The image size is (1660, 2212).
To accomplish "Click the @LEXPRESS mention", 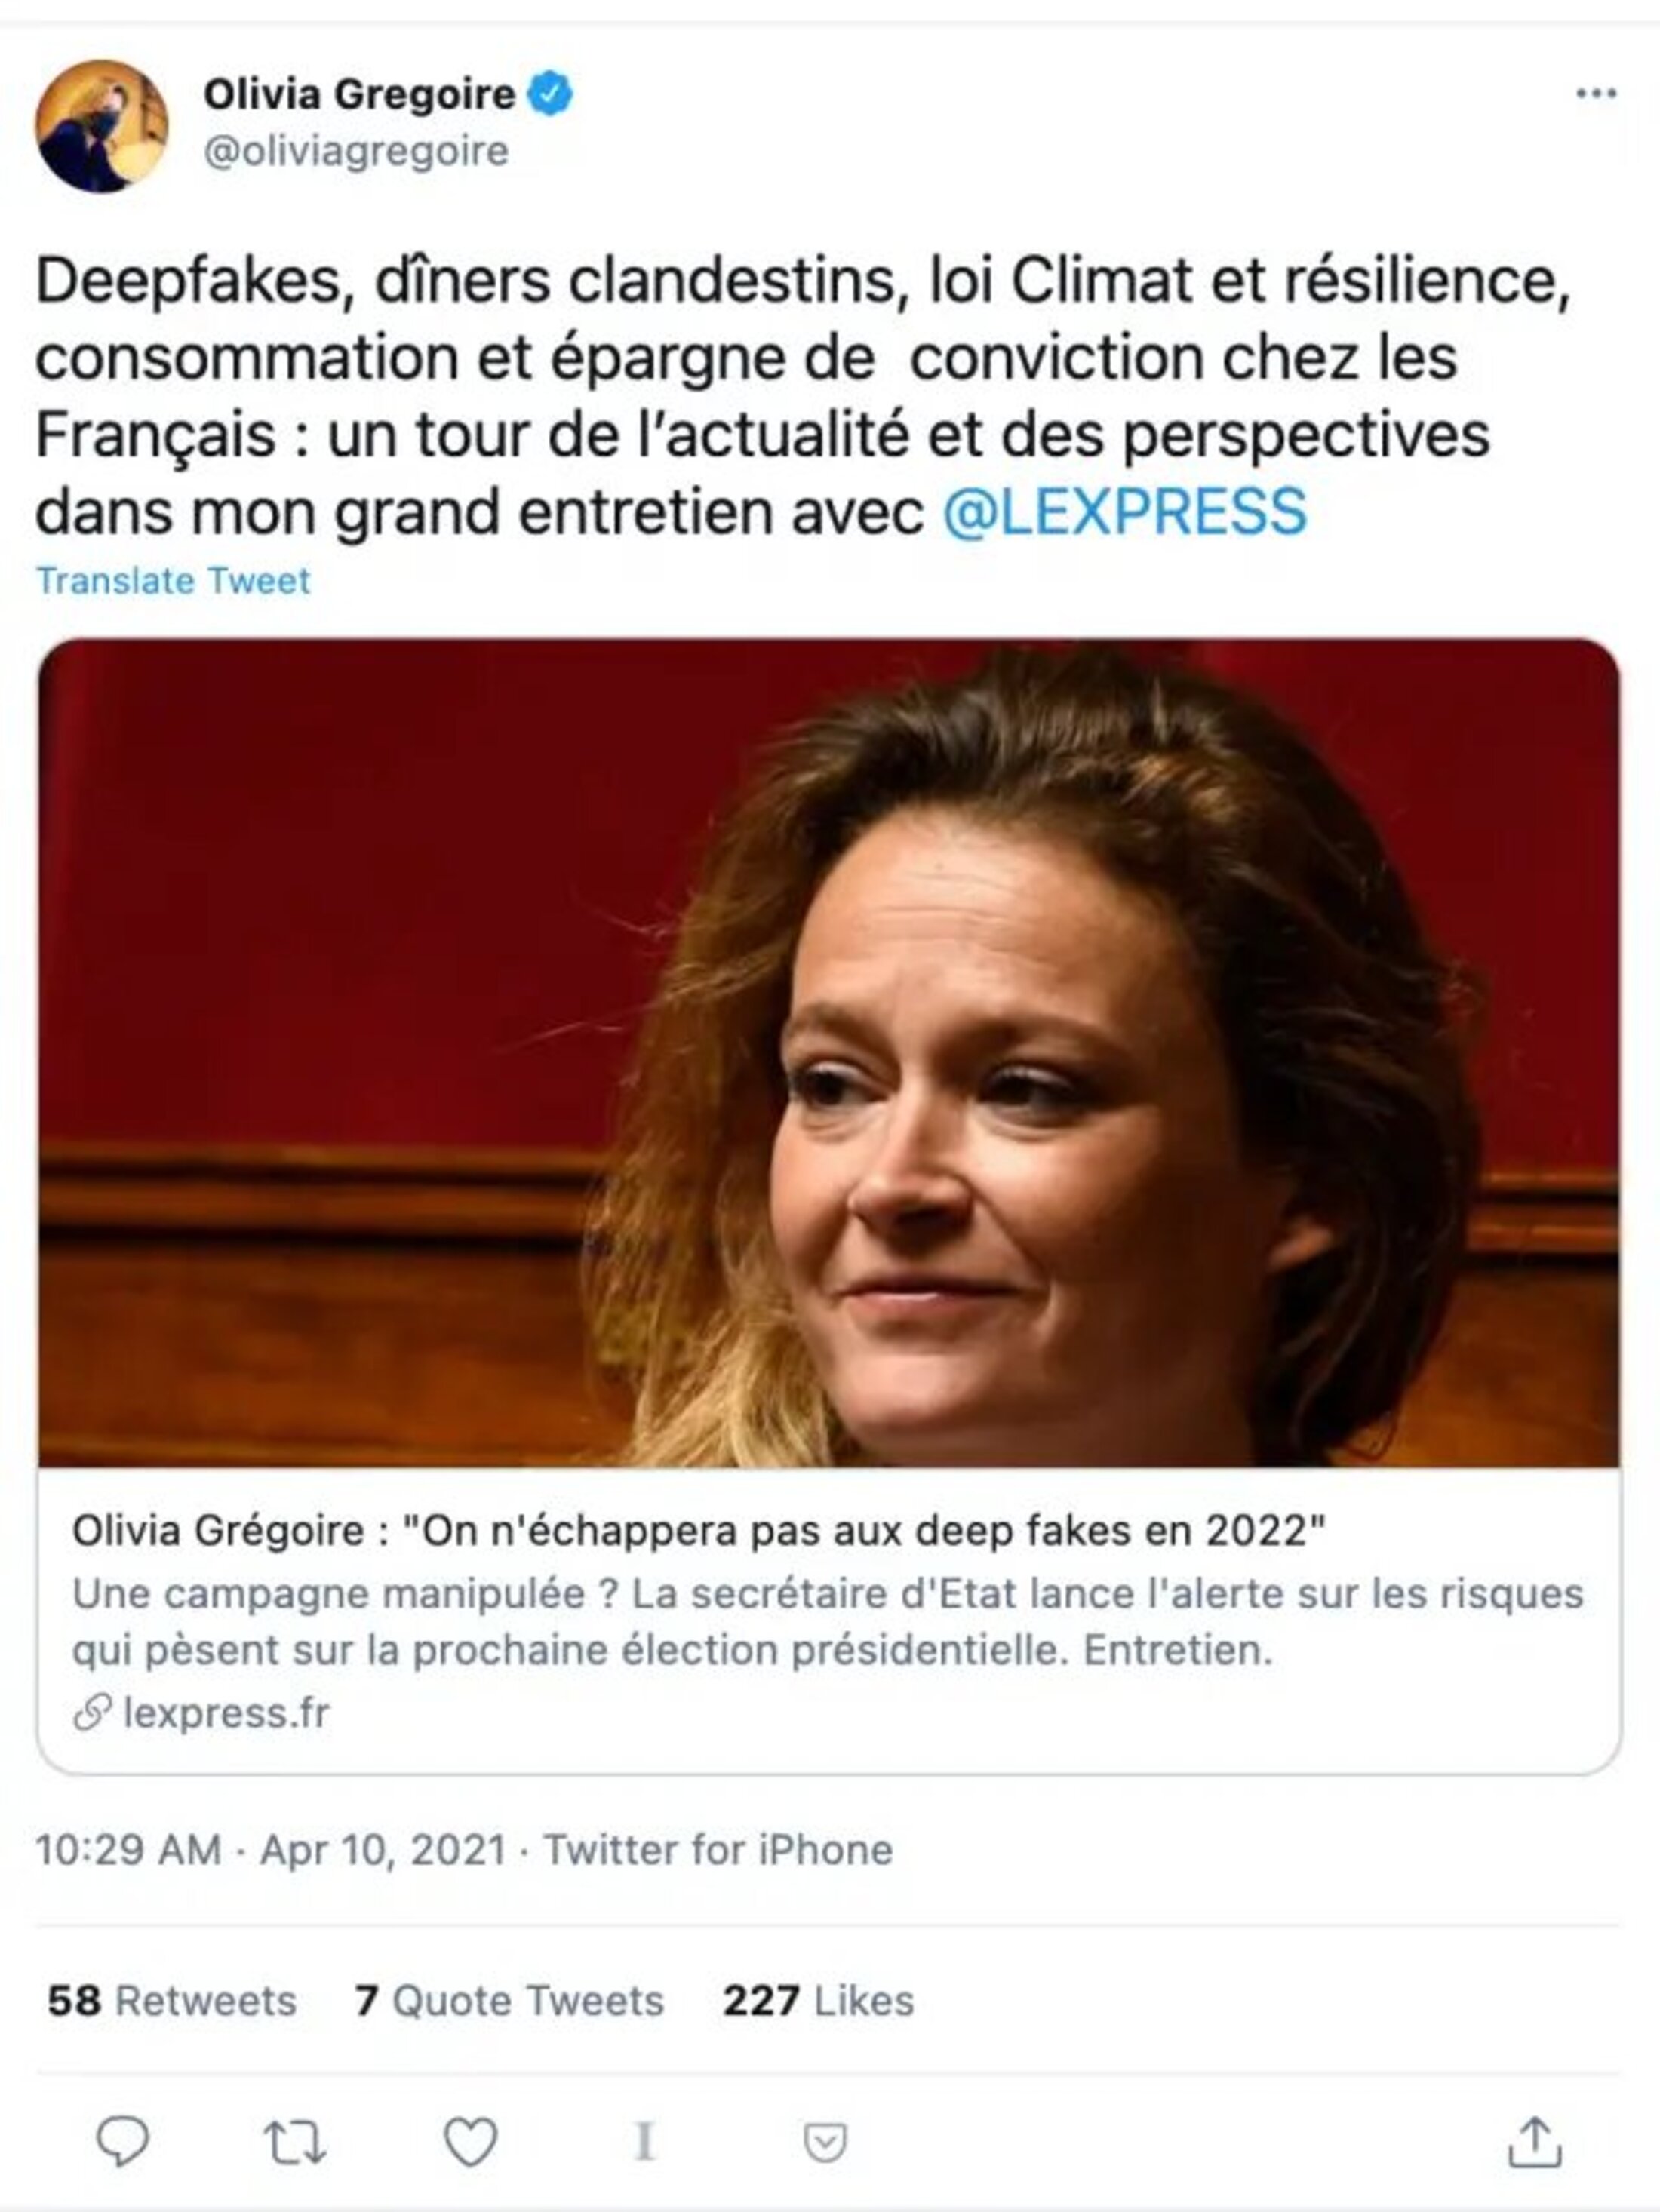I will point(1124,512).
